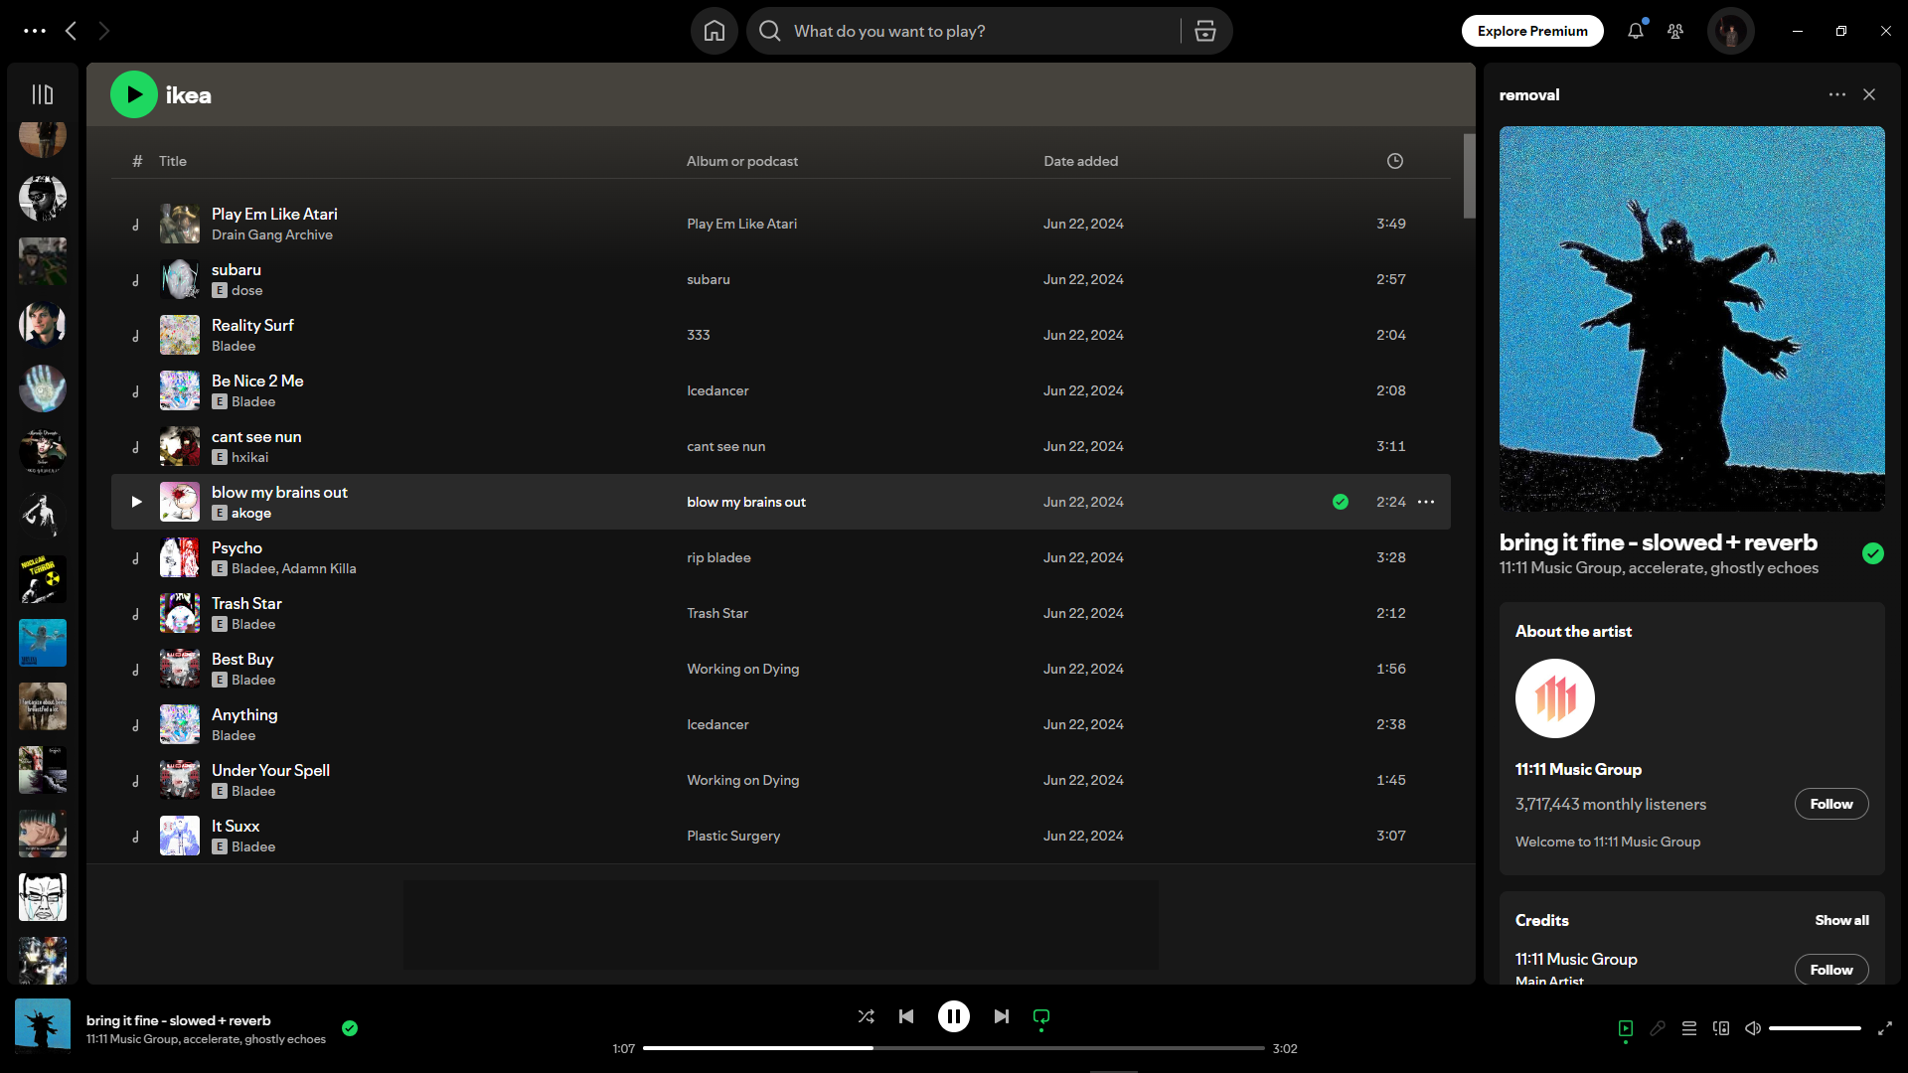1908x1073 pixels.
Task: Open more options in removal panel header
Action: pos(1836,94)
